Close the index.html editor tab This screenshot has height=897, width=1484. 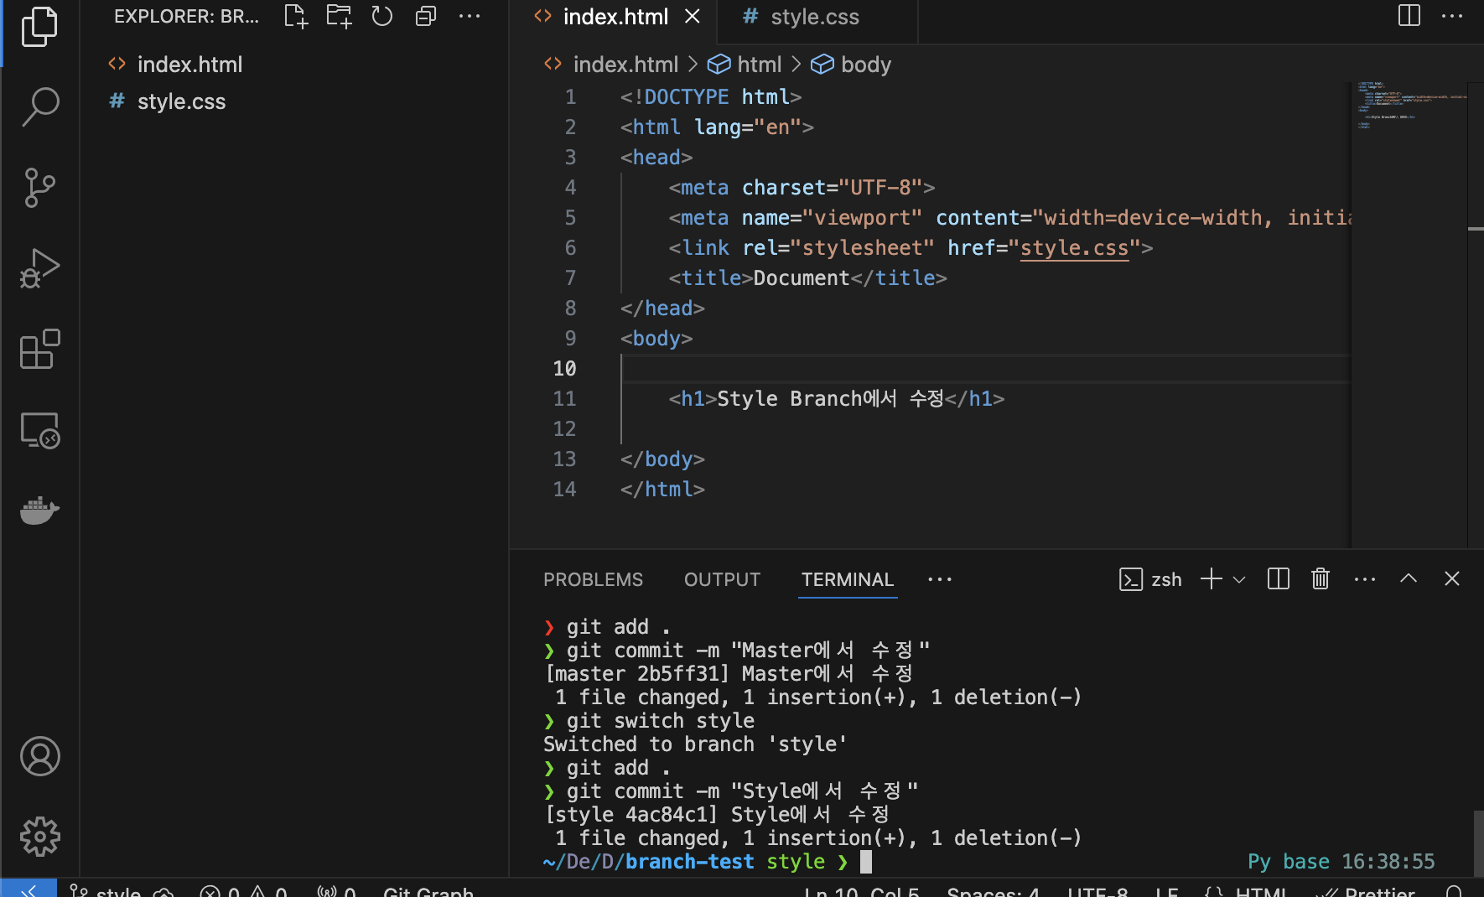click(692, 16)
